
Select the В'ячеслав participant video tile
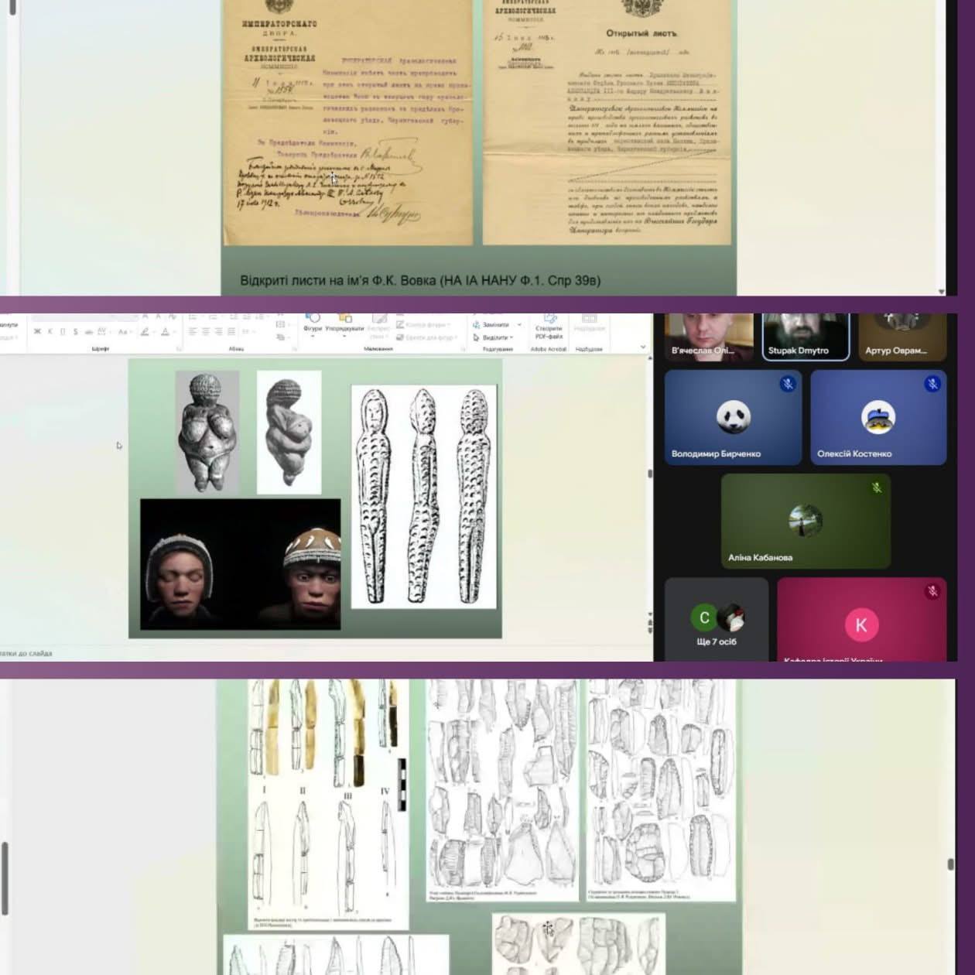point(708,337)
